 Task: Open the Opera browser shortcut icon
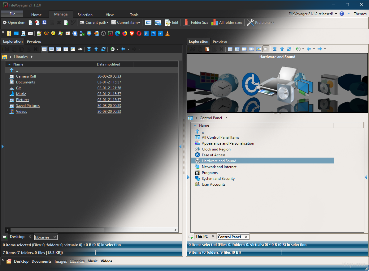tap(139, 33)
